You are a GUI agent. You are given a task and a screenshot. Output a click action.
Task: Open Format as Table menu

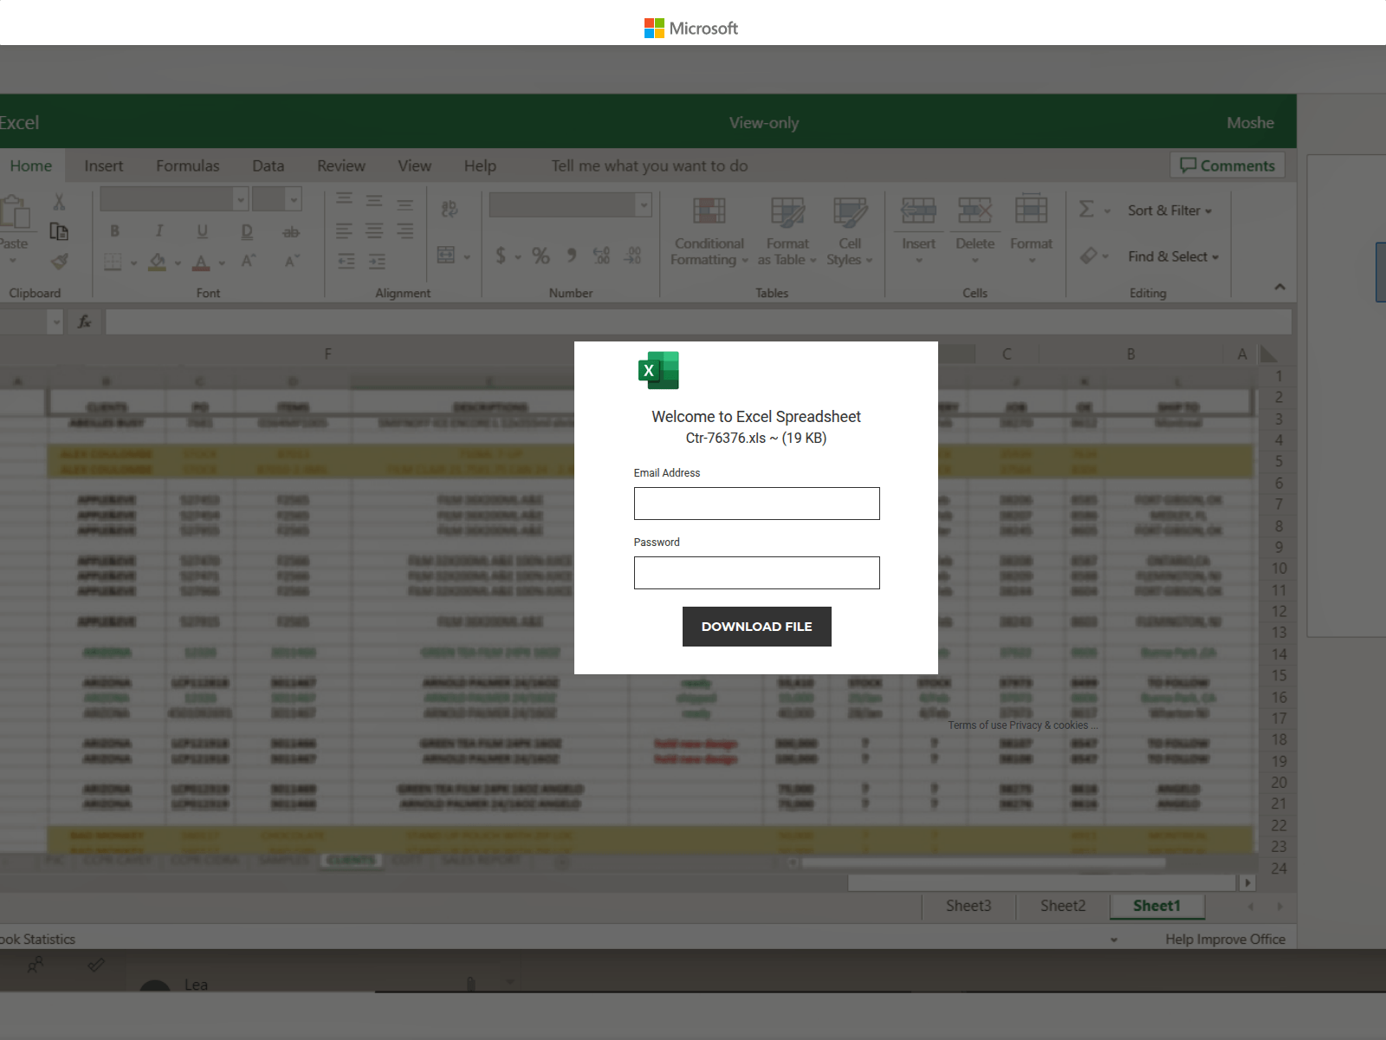click(x=787, y=231)
